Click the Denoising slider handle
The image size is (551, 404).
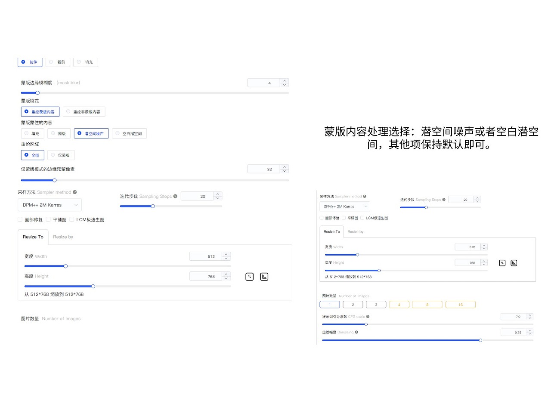[x=480, y=340]
